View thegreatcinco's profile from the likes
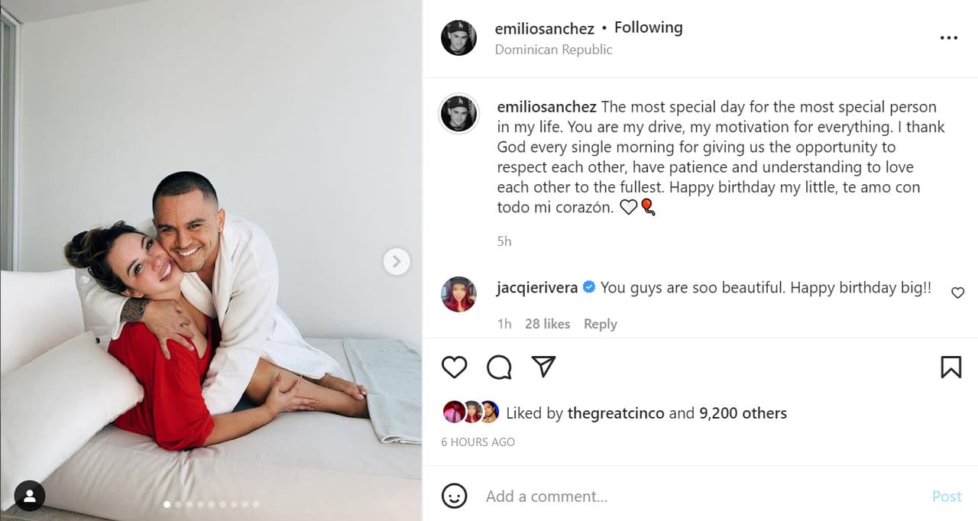The width and height of the screenshot is (978, 521). pyautogui.click(x=615, y=413)
